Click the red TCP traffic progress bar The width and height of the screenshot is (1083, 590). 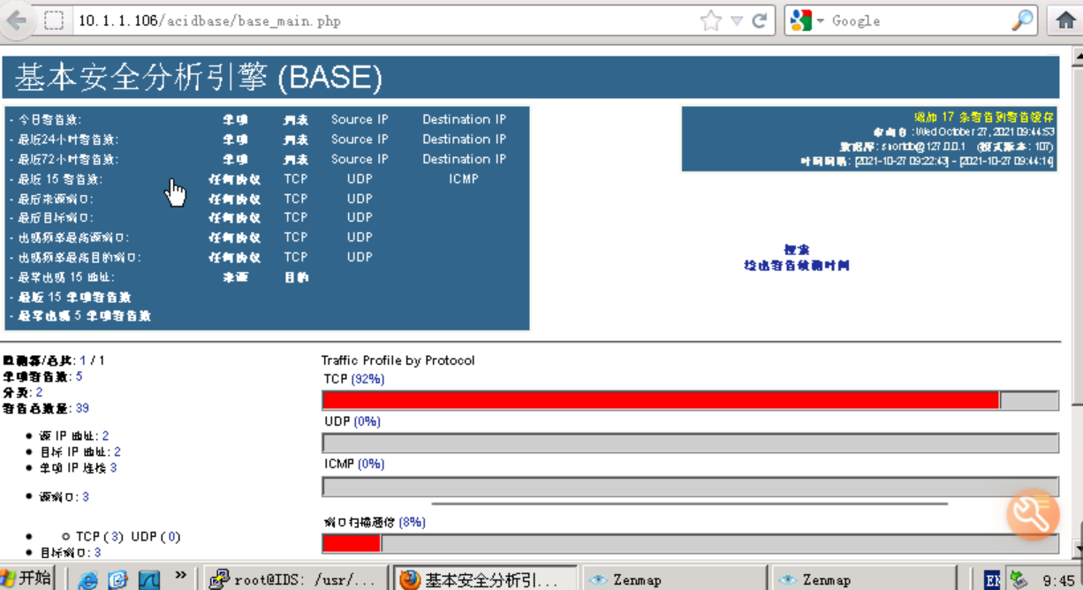click(661, 400)
